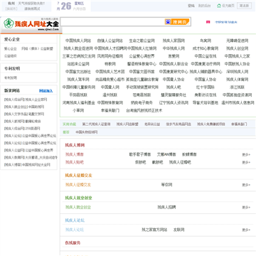The height and width of the screenshot is (256, 256).
Task: Open the 友联网 link
Action: [178, 230]
